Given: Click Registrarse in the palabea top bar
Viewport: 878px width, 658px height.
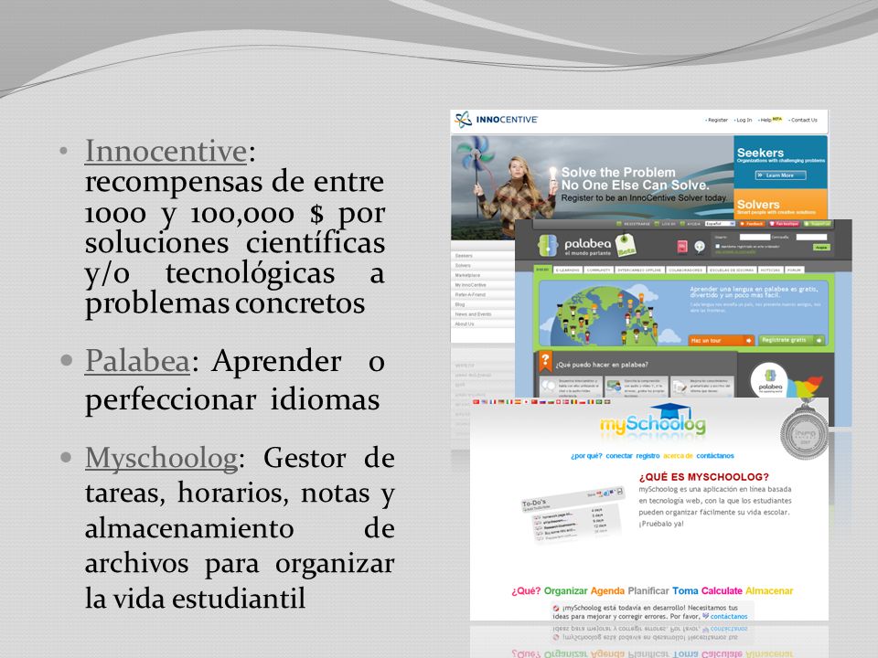Looking at the screenshot, I should pos(637,224).
